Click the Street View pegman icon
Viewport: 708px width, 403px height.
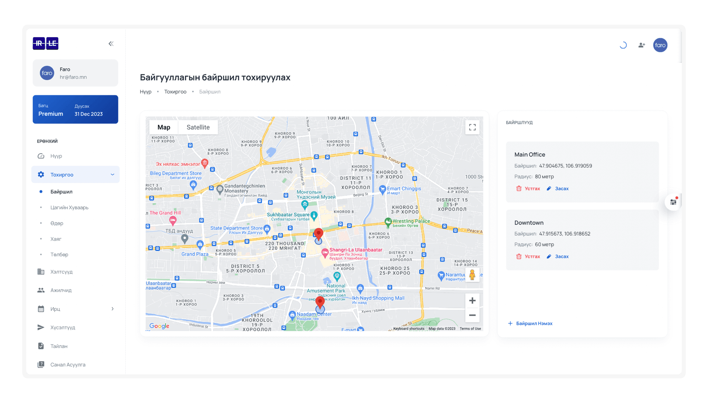pyautogui.click(x=472, y=275)
